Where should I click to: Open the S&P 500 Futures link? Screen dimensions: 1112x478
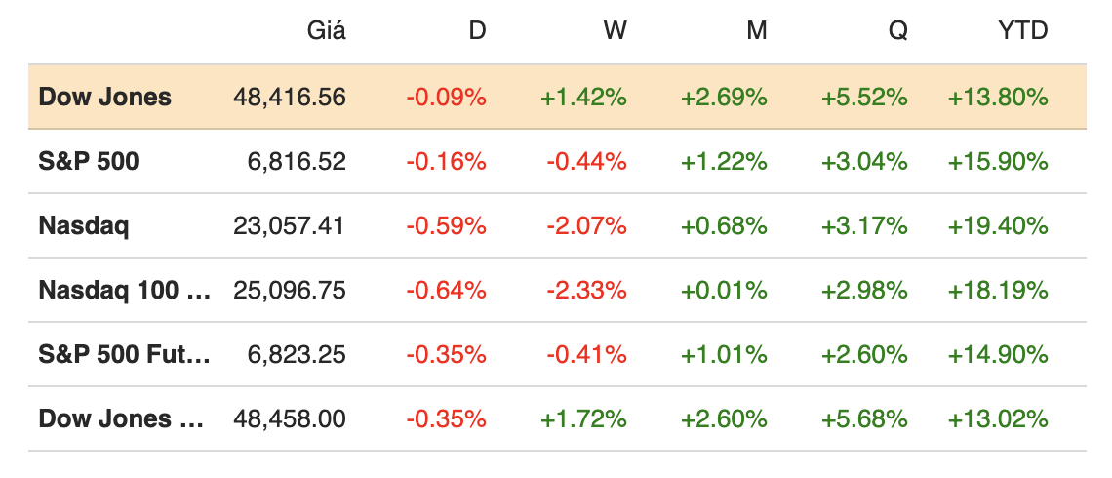coord(124,354)
